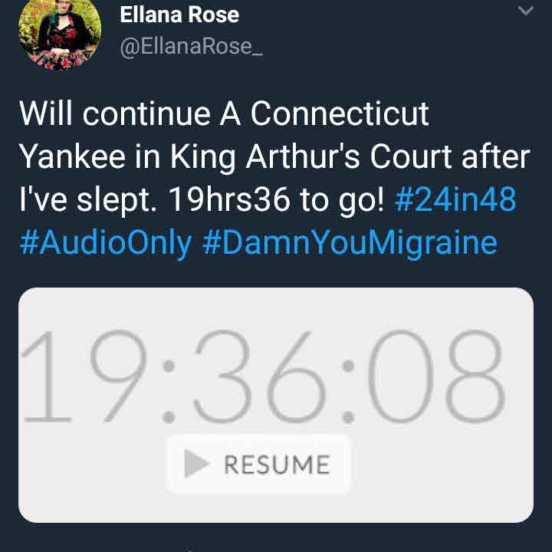552x552 pixels.
Task: Tap the hours digits 19 on timer
Action: (84, 376)
